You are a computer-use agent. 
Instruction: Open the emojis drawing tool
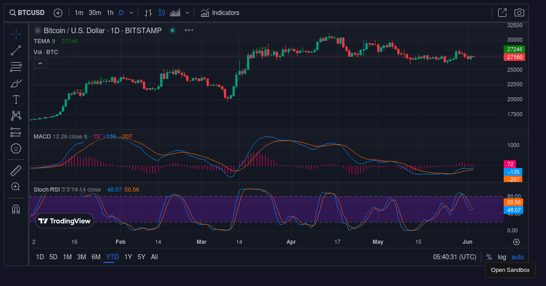click(x=15, y=148)
